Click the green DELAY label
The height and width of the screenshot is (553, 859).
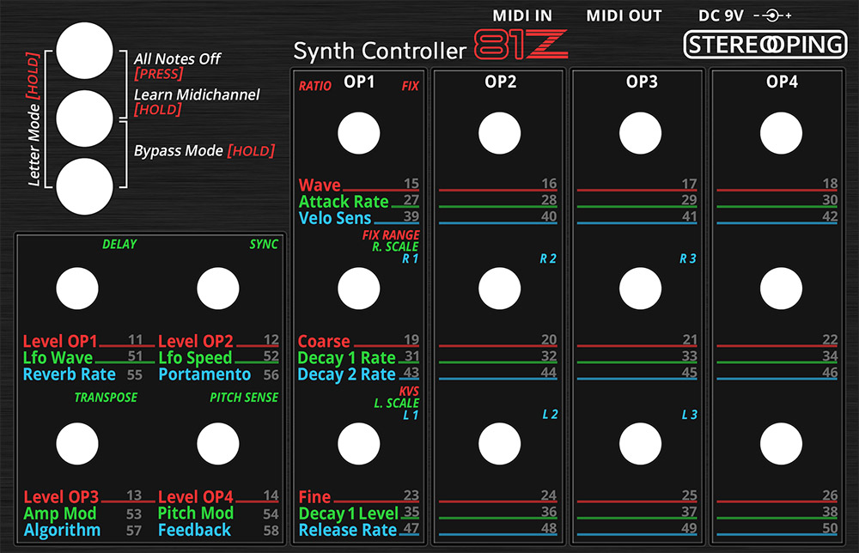[x=119, y=244]
